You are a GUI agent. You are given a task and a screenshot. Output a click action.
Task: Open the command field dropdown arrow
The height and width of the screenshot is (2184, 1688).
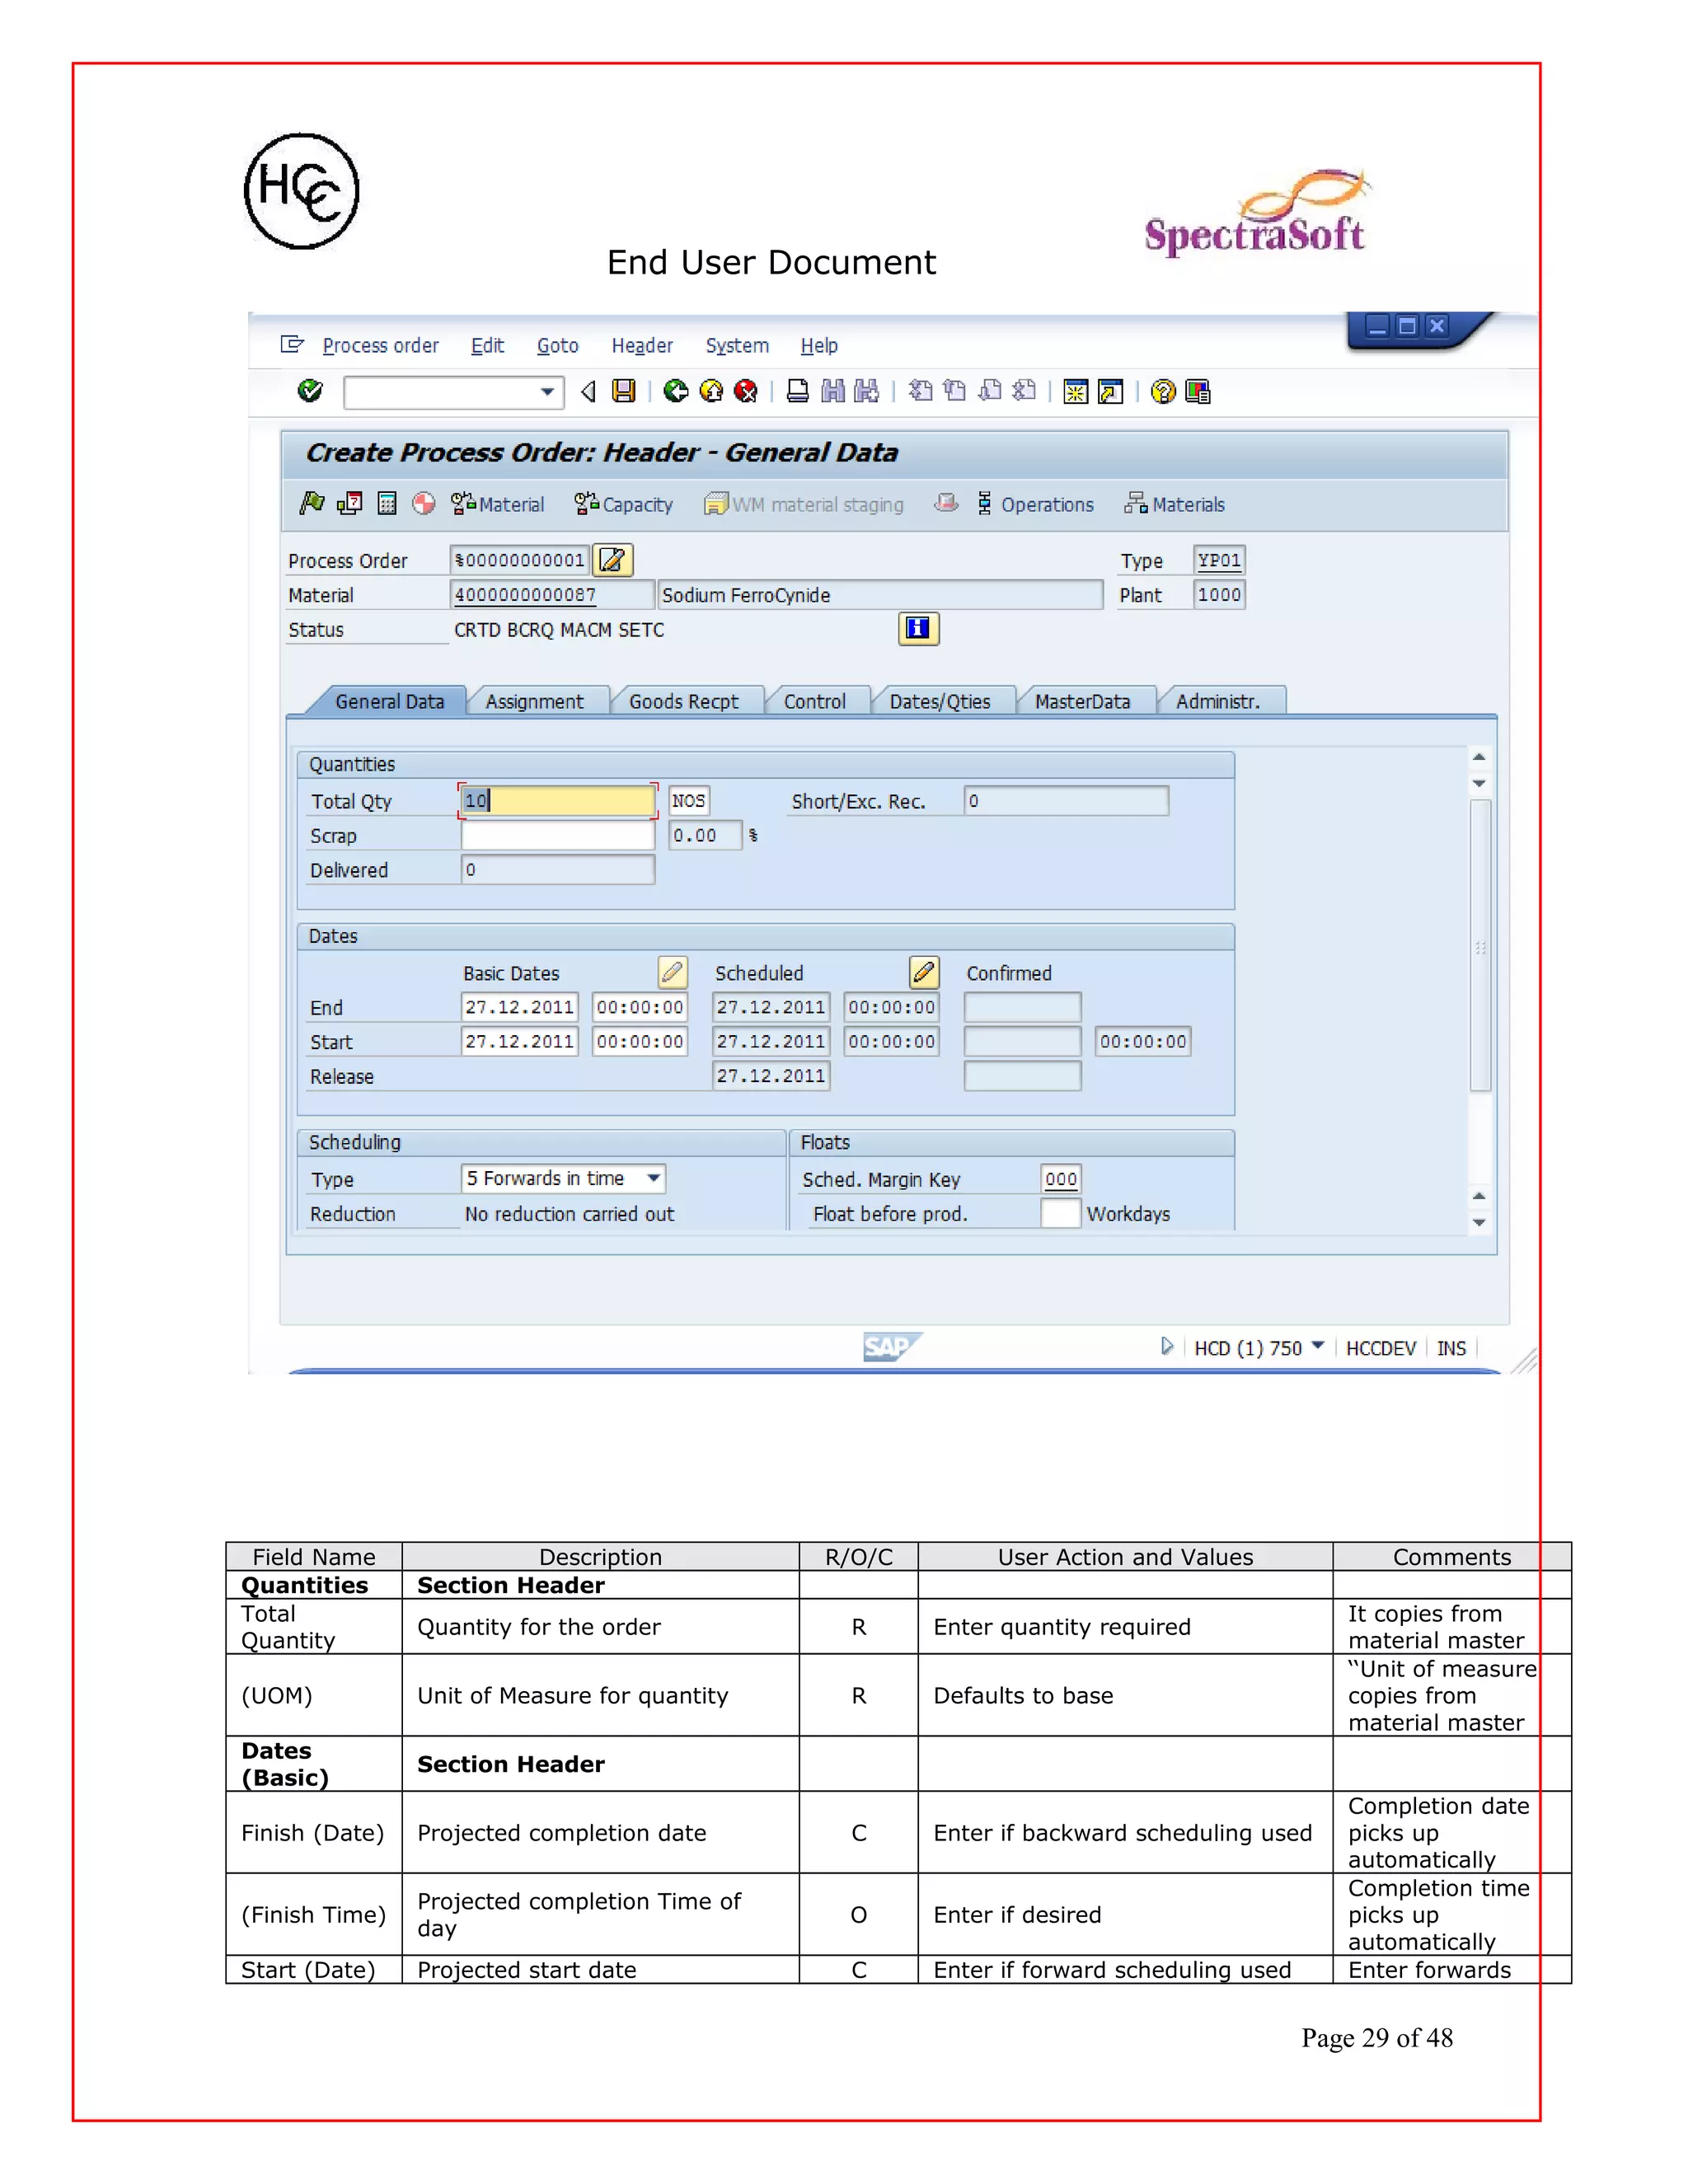click(x=547, y=392)
